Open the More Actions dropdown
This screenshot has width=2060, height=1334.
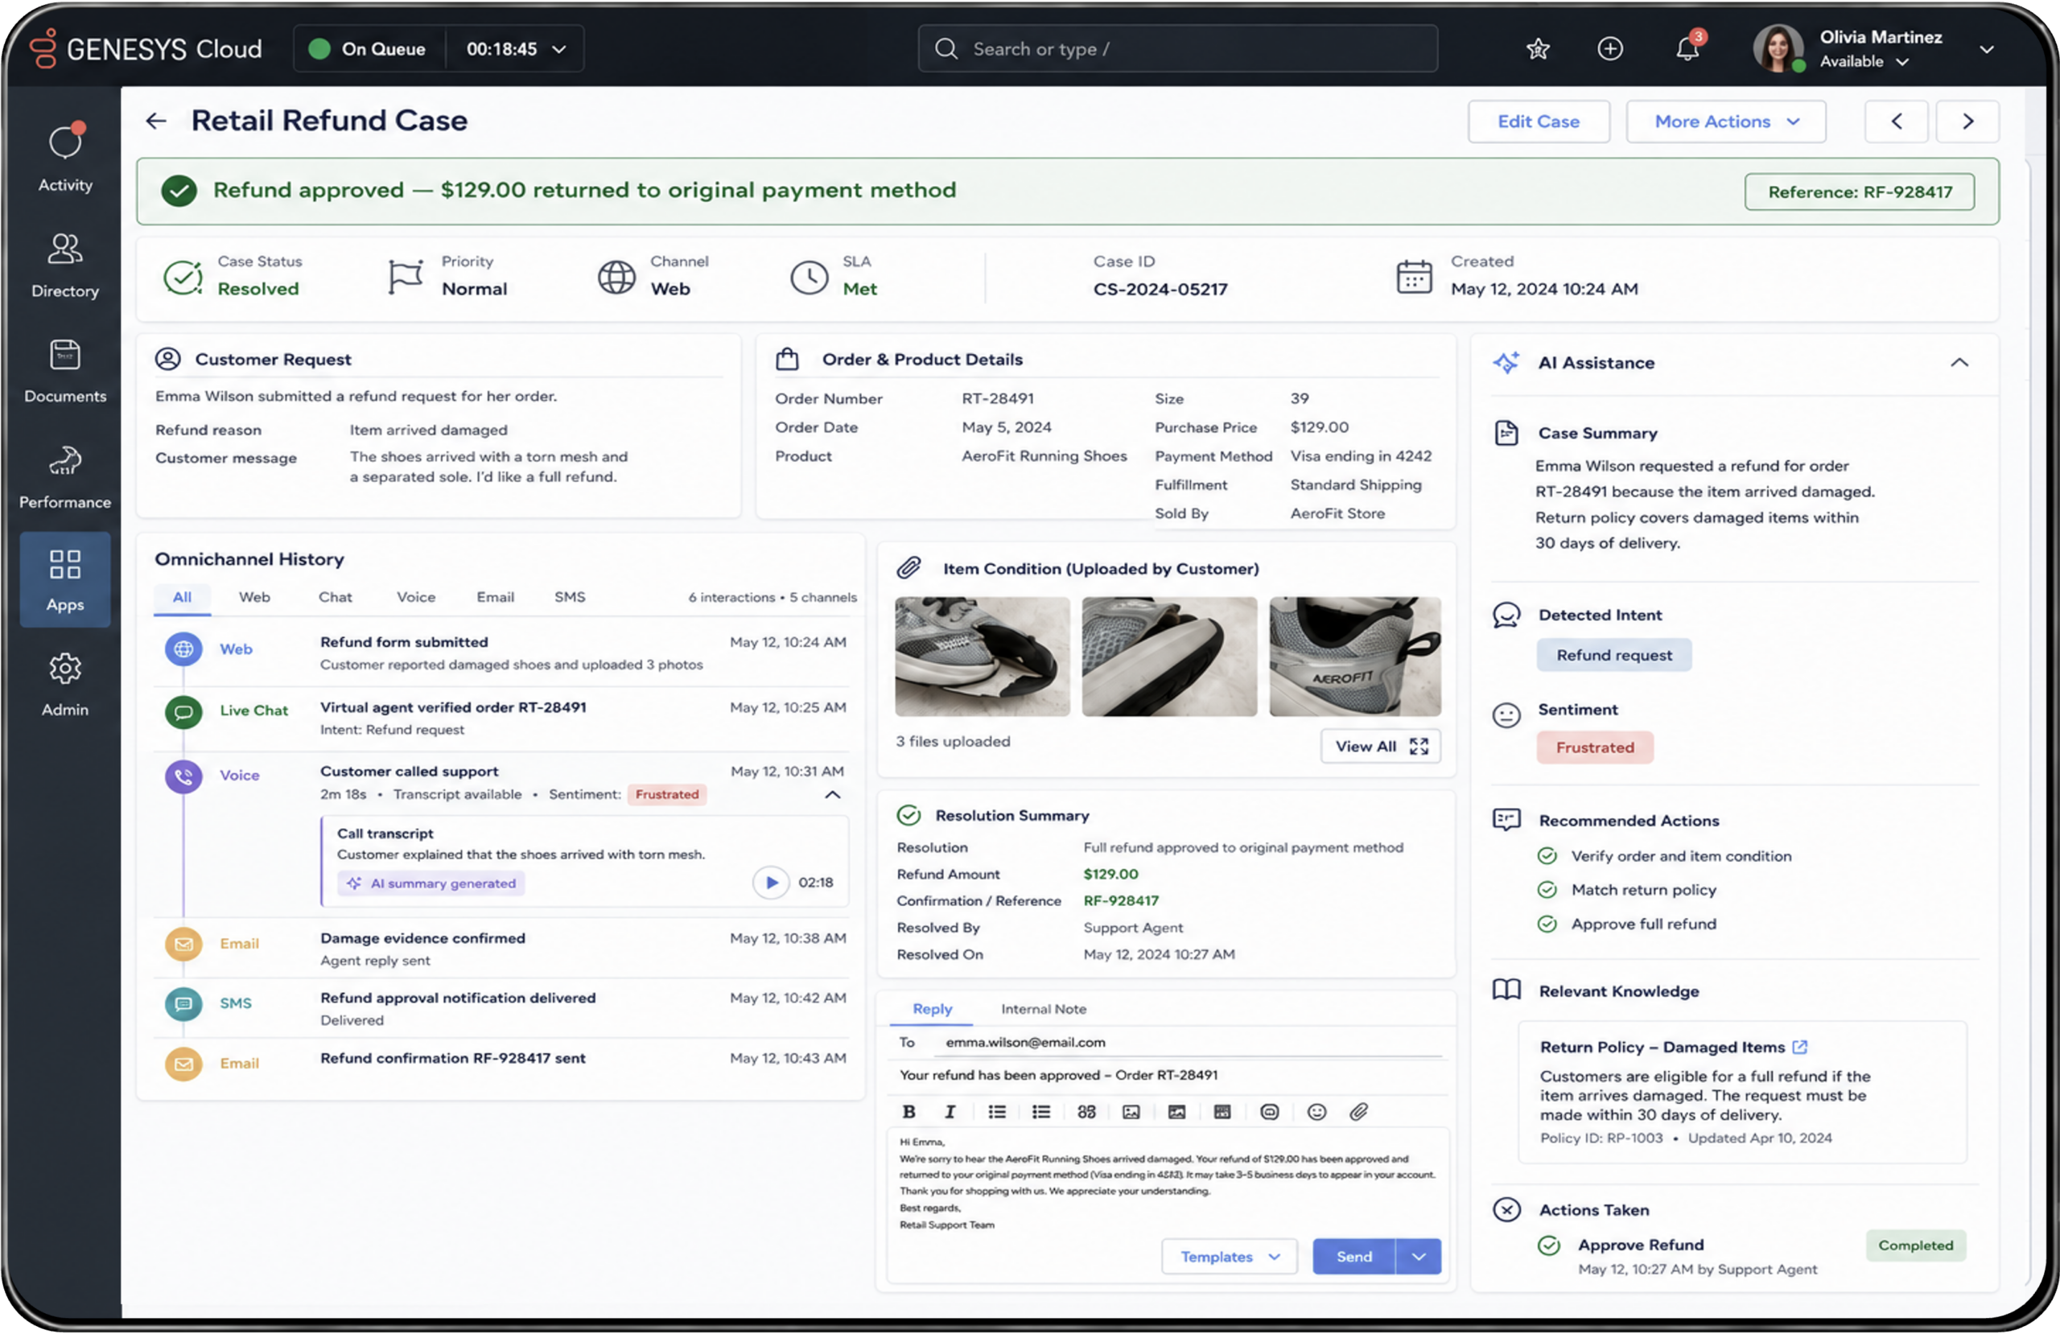coord(1726,121)
